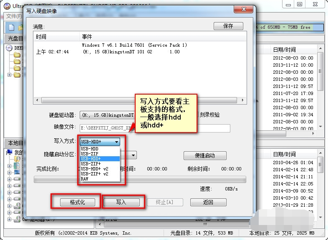This screenshot has width=328, height=240.
Task: Click the 写入 button
Action: 121,202
